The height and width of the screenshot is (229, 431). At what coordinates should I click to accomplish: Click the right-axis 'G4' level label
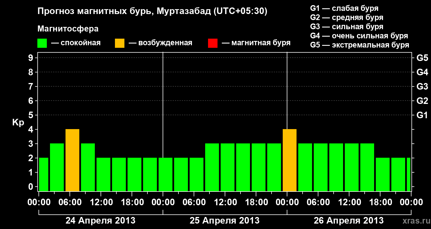tap(422, 72)
